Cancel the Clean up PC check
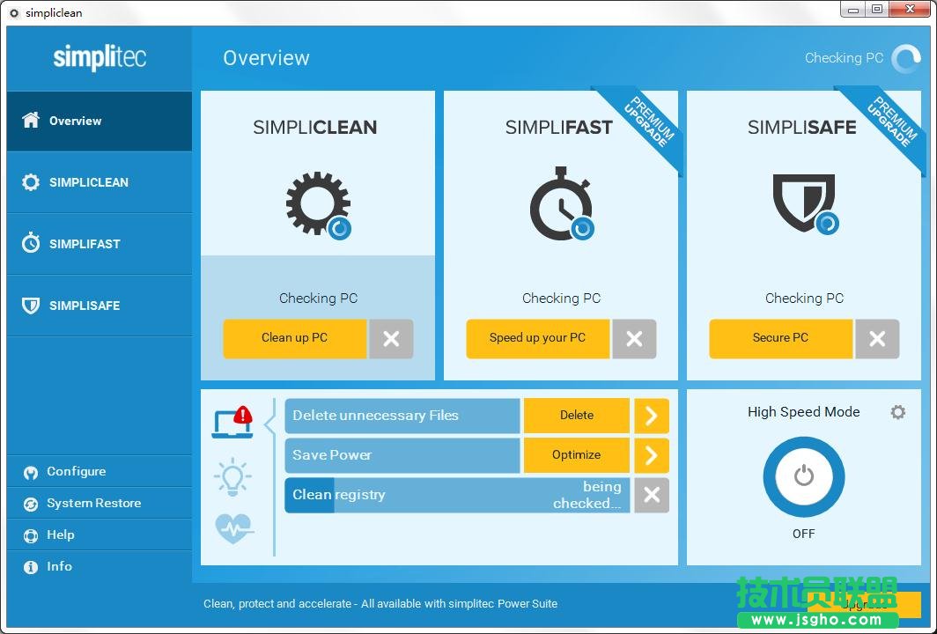The image size is (937, 634). click(391, 338)
